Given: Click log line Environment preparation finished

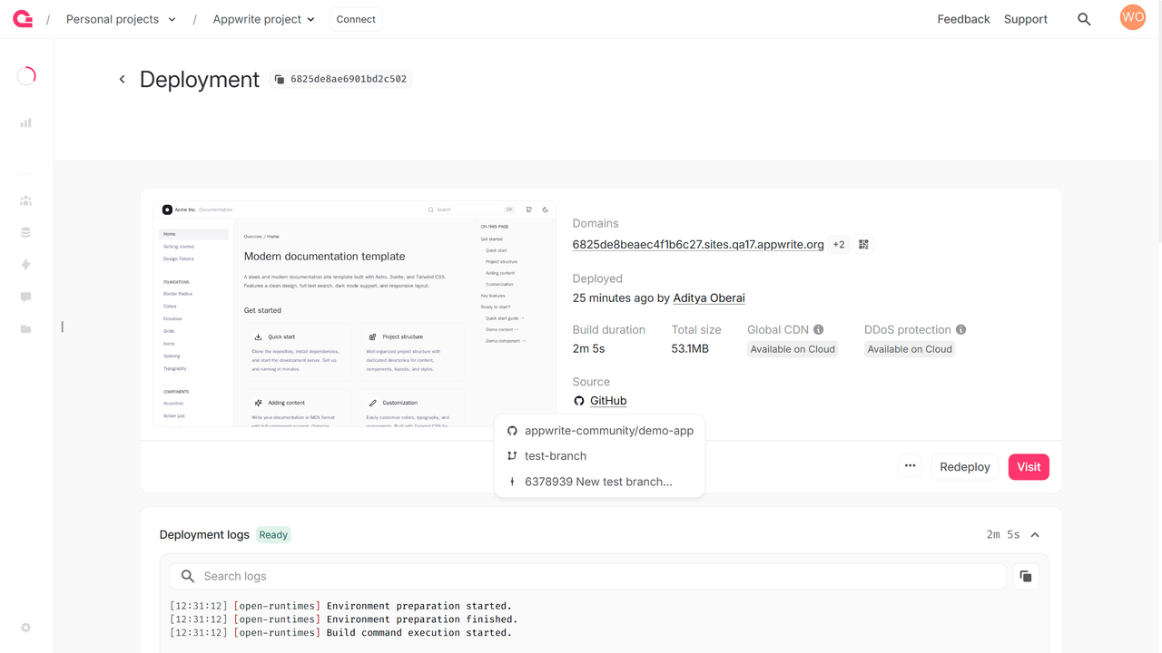Looking at the screenshot, I should (343, 619).
